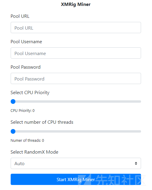
Task: Click the CPU threads slider knob
Action: pyautogui.click(x=13, y=131)
